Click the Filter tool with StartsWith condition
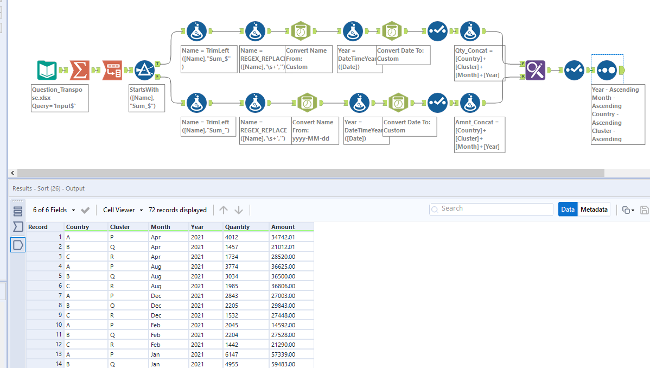Screen dimensions: 650x368 point(144,71)
